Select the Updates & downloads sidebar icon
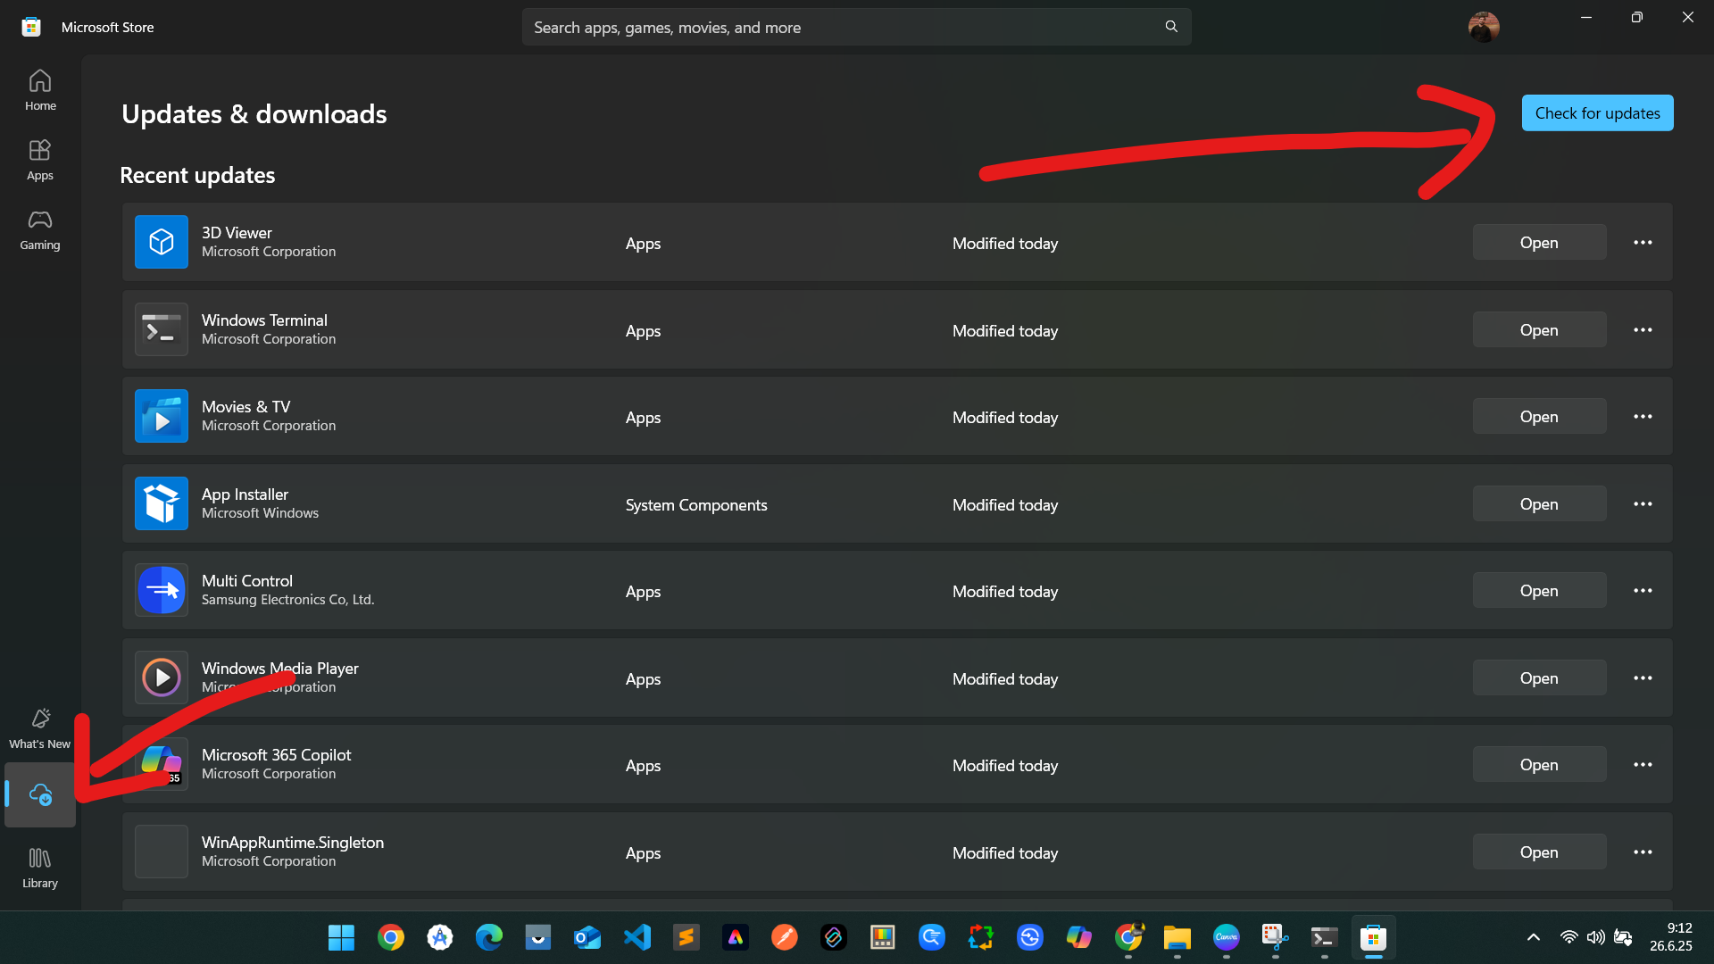 tap(39, 794)
